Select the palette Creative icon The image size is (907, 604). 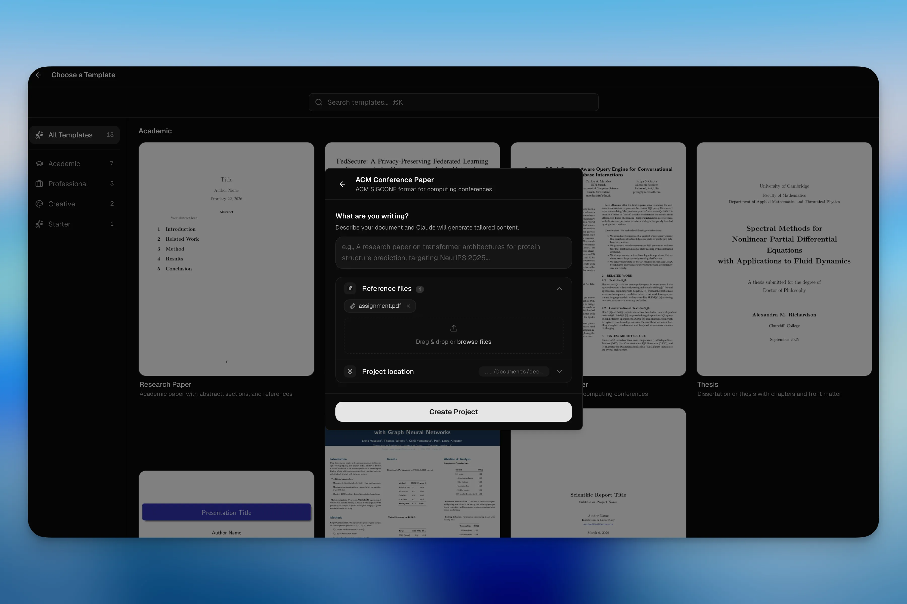pyautogui.click(x=40, y=204)
